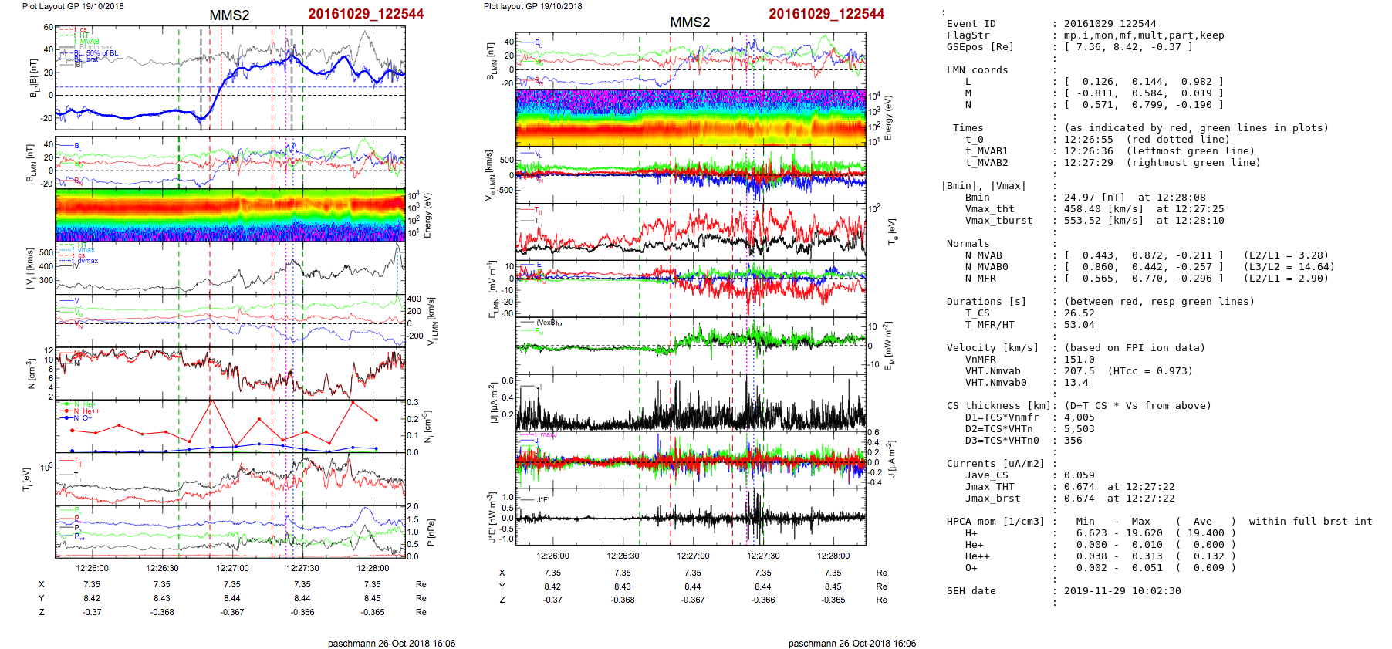Click the MMS2 title above the left plot
Screen dimensions: 1392x649
tap(229, 15)
